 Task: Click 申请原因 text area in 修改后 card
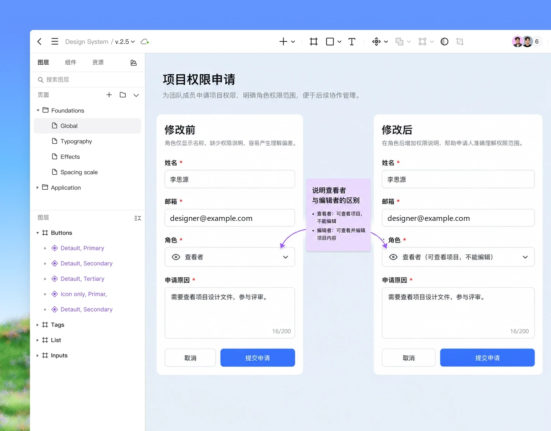[458, 313]
